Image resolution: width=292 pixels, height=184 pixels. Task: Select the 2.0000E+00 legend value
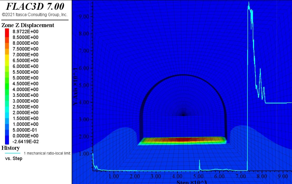pos(26,112)
